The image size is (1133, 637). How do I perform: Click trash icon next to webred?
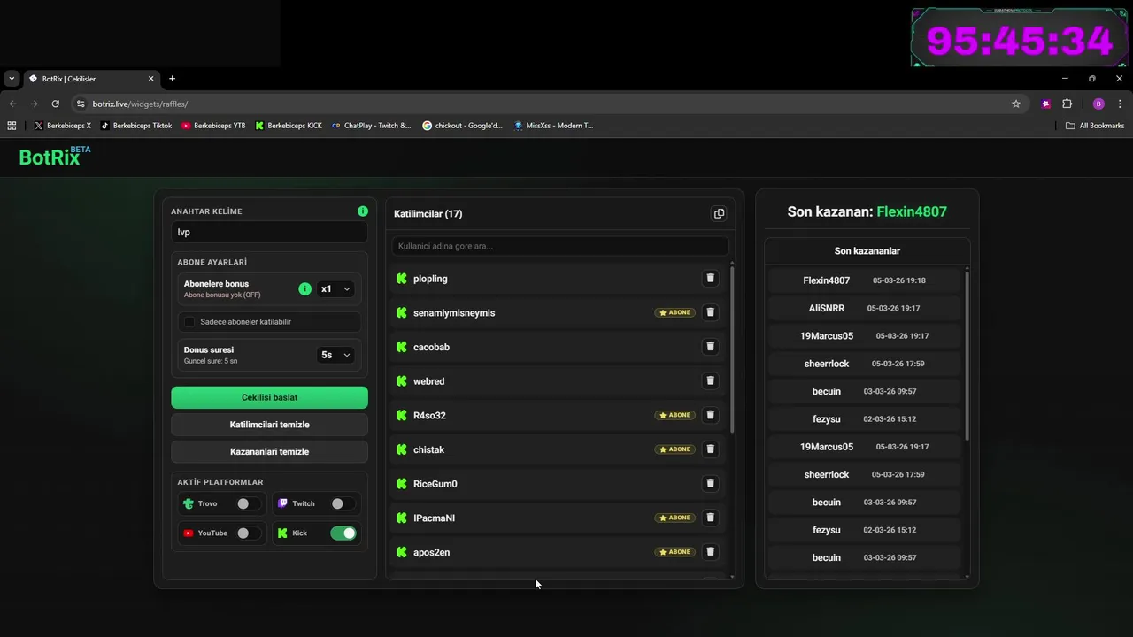click(x=710, y=380)
